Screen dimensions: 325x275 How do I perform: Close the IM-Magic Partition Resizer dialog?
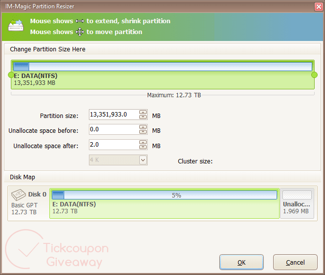(319, 6)
